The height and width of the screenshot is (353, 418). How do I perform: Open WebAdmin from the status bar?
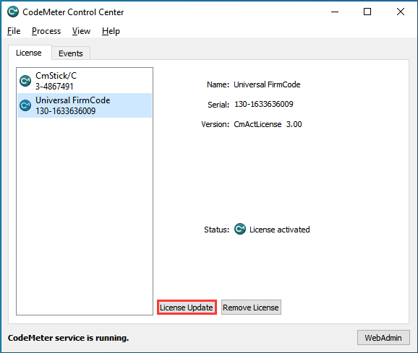(x=383, y=338)
